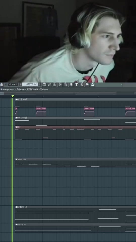Click automation clip icon before bar 2

pyautogui.click(x=37, y=109)
